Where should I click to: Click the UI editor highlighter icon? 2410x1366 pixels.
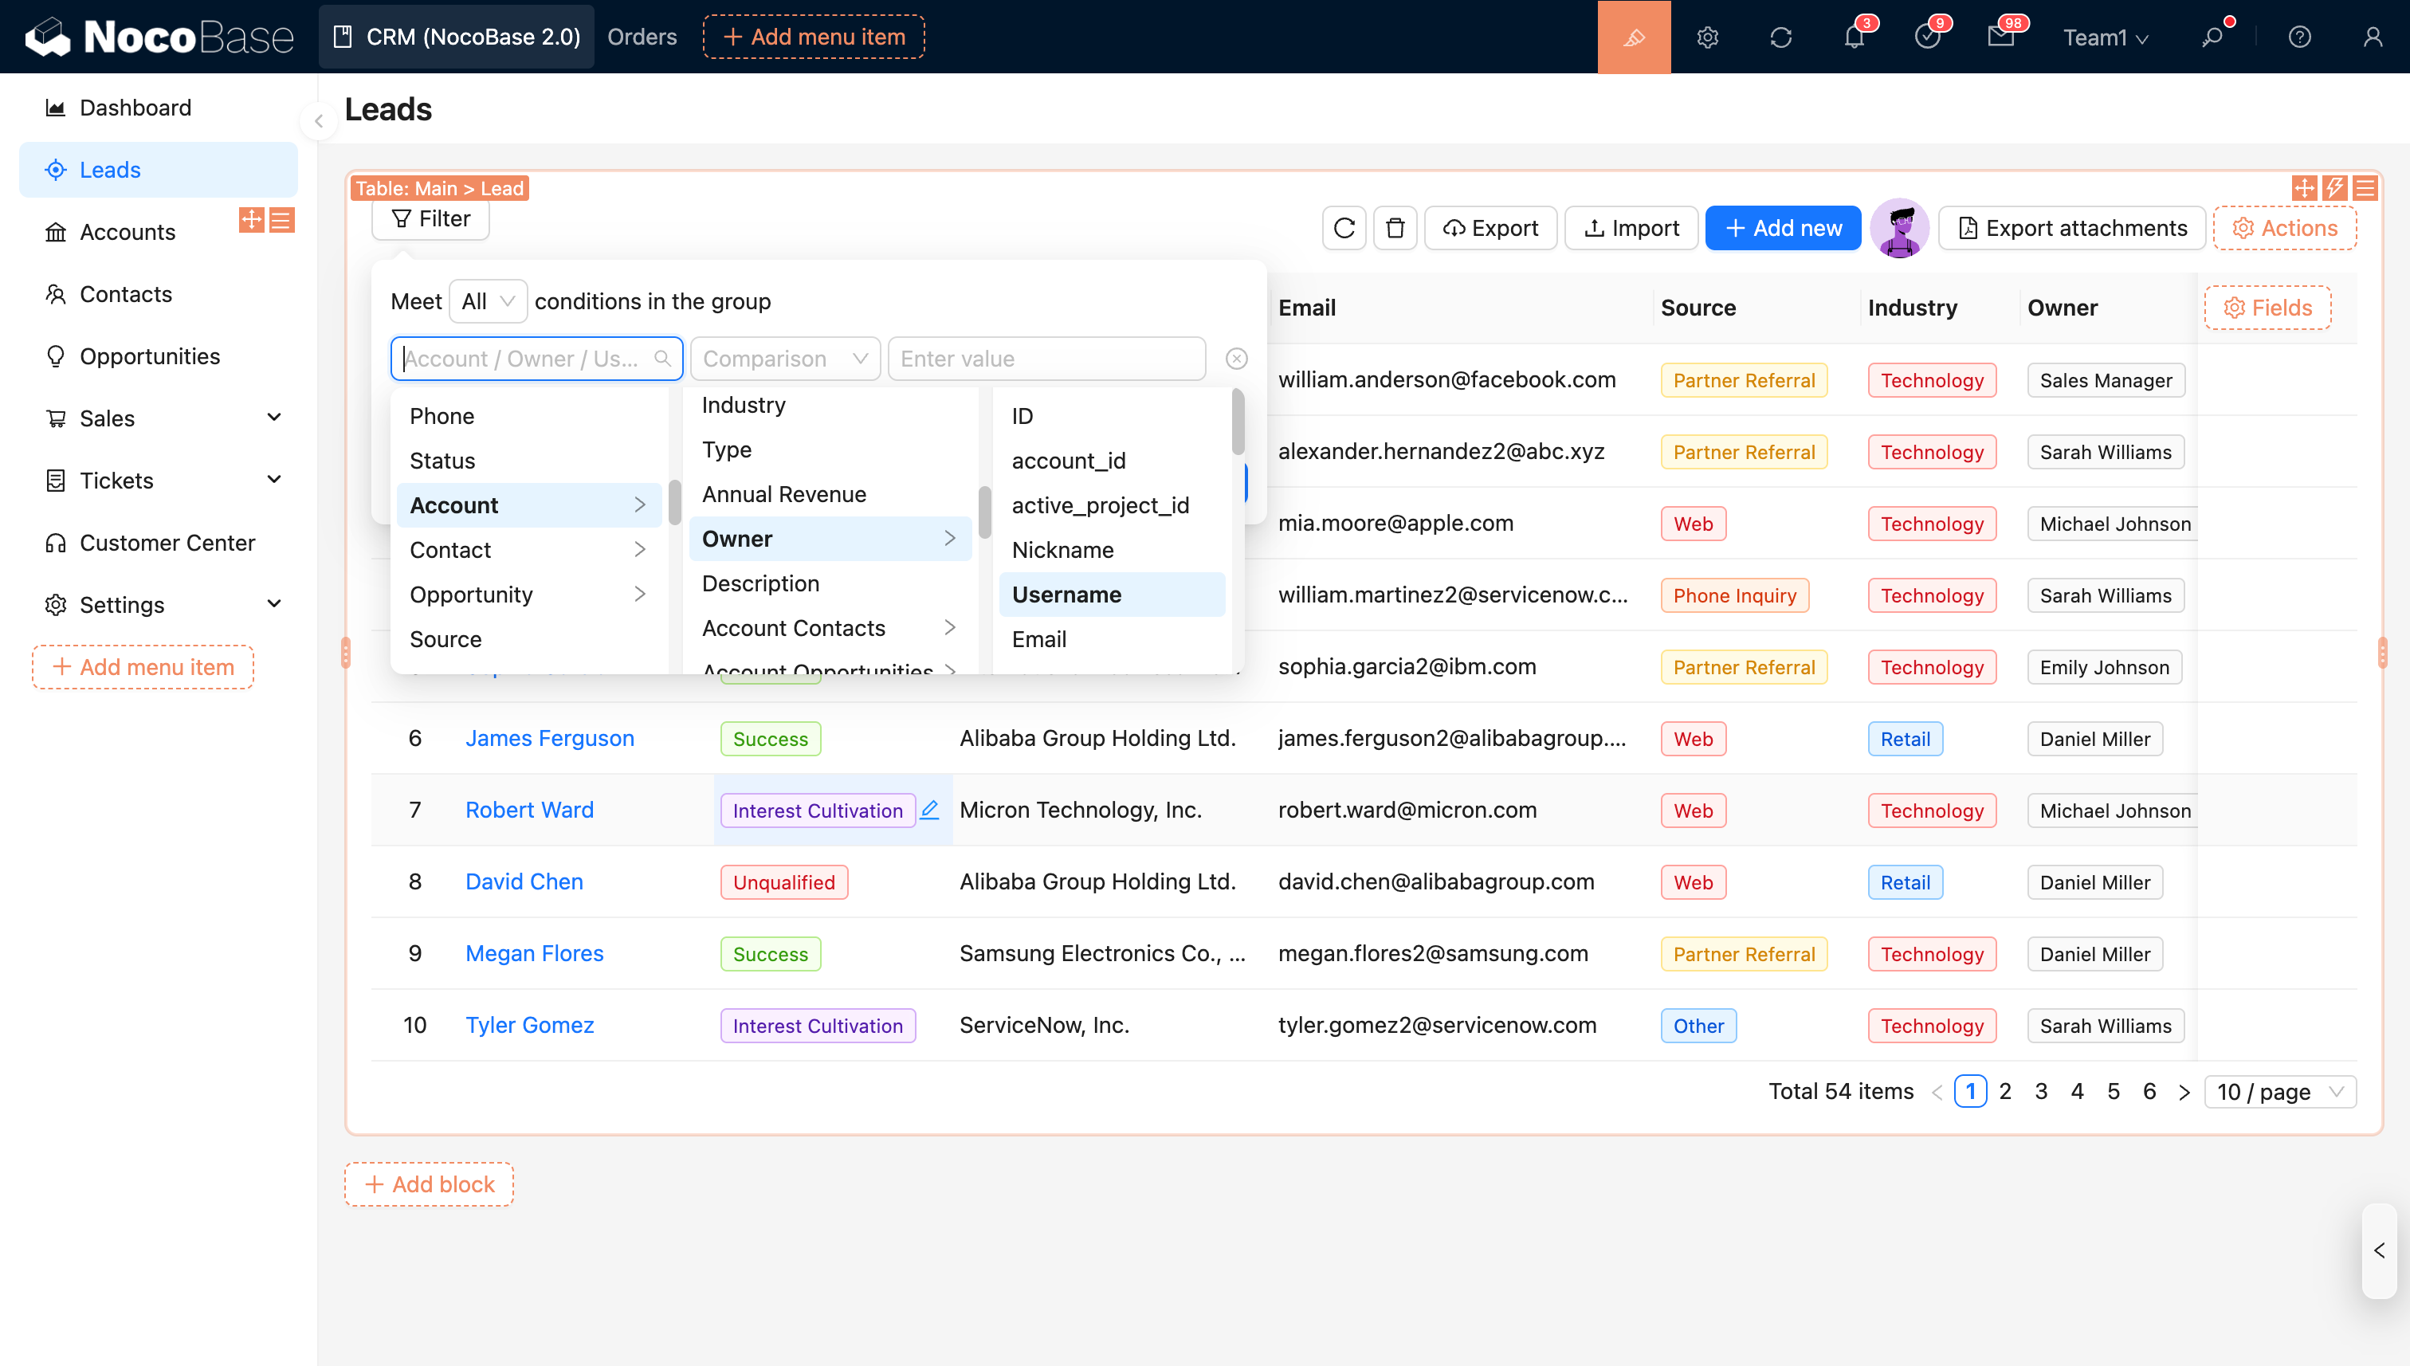point(1633,37)
